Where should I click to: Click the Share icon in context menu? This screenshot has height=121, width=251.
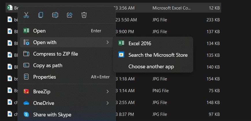tap(70, 15)
